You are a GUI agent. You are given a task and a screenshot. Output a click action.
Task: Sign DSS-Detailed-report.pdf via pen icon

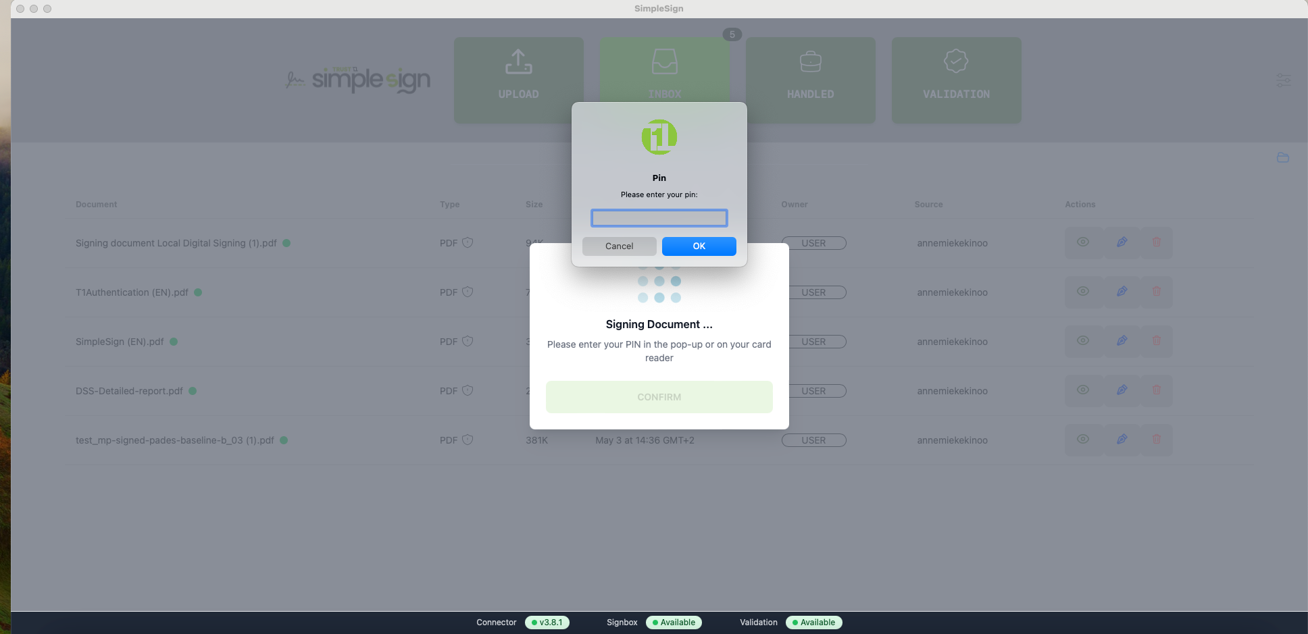click(x=1122, y=390)
